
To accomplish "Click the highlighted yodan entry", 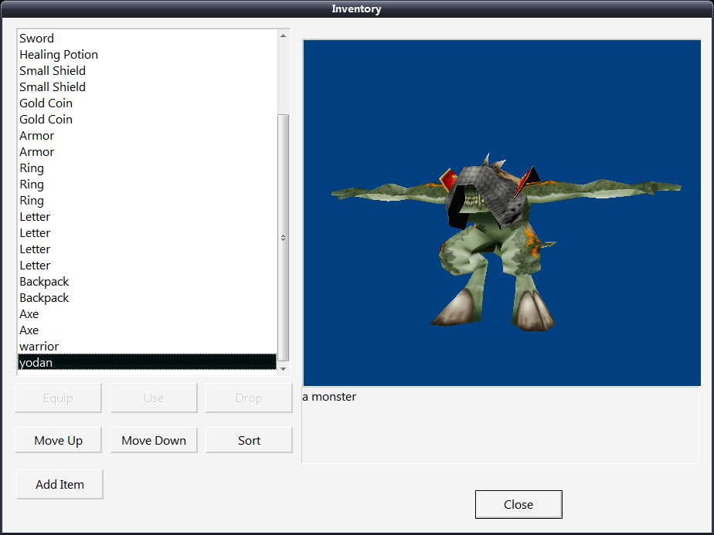I will click(147, 362).
